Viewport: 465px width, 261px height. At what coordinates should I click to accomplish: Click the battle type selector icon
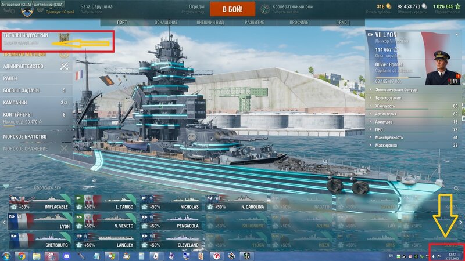[x=264, y=9]
